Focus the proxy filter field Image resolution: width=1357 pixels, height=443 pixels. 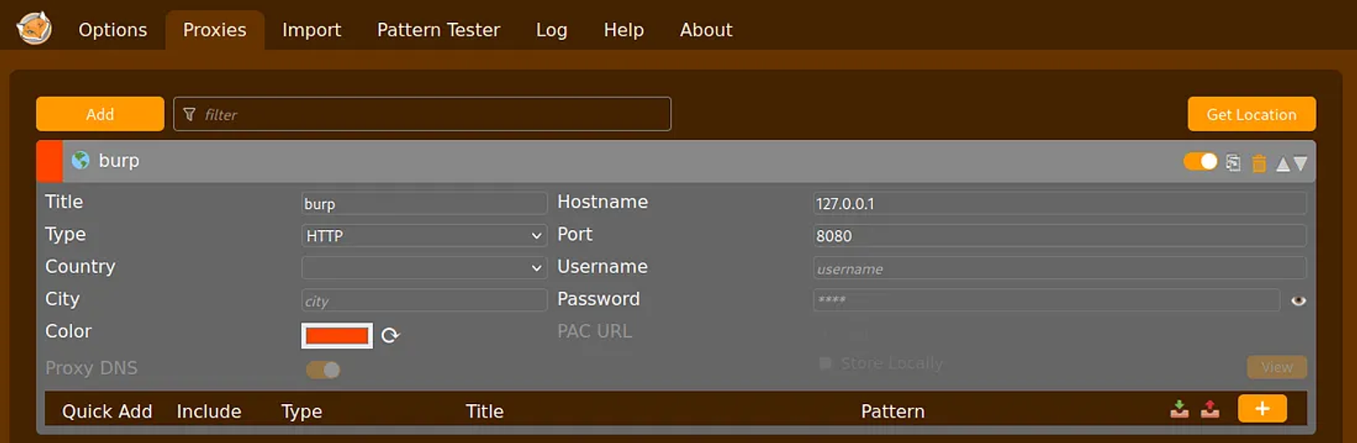(422, 114)
